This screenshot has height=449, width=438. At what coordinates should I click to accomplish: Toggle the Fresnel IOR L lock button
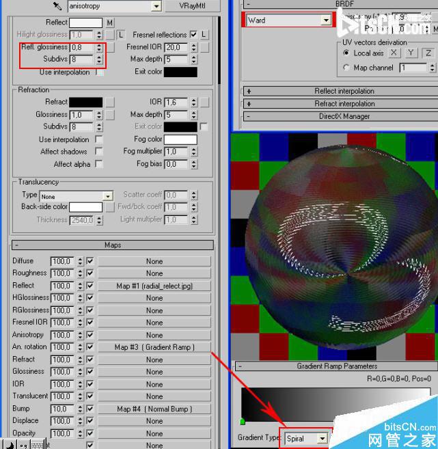pyautogui.click(x=204, y=35)
